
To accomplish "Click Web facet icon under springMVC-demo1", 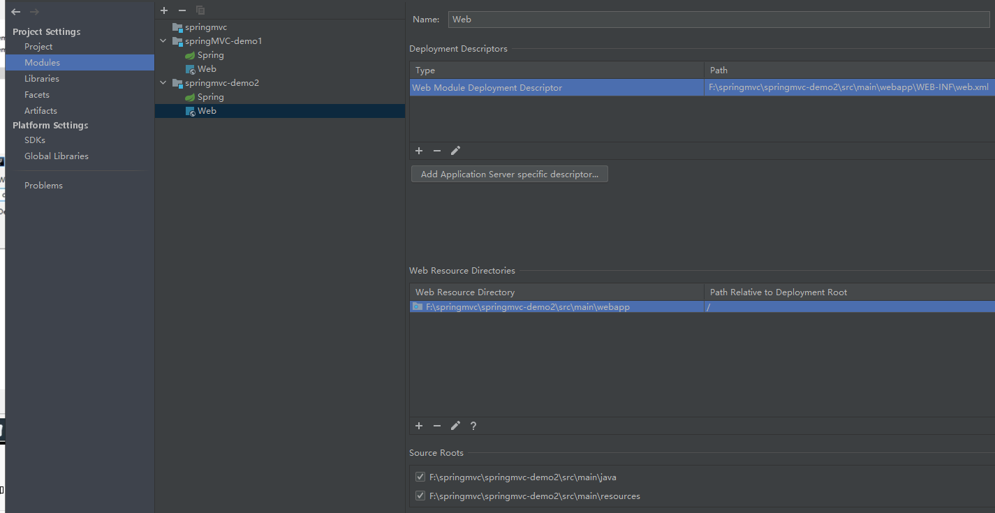I will [x=190, y=69].
